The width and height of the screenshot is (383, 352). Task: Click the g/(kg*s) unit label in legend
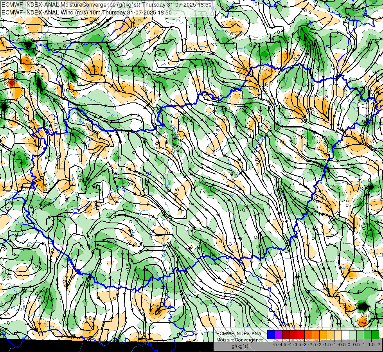coord(240,346)
